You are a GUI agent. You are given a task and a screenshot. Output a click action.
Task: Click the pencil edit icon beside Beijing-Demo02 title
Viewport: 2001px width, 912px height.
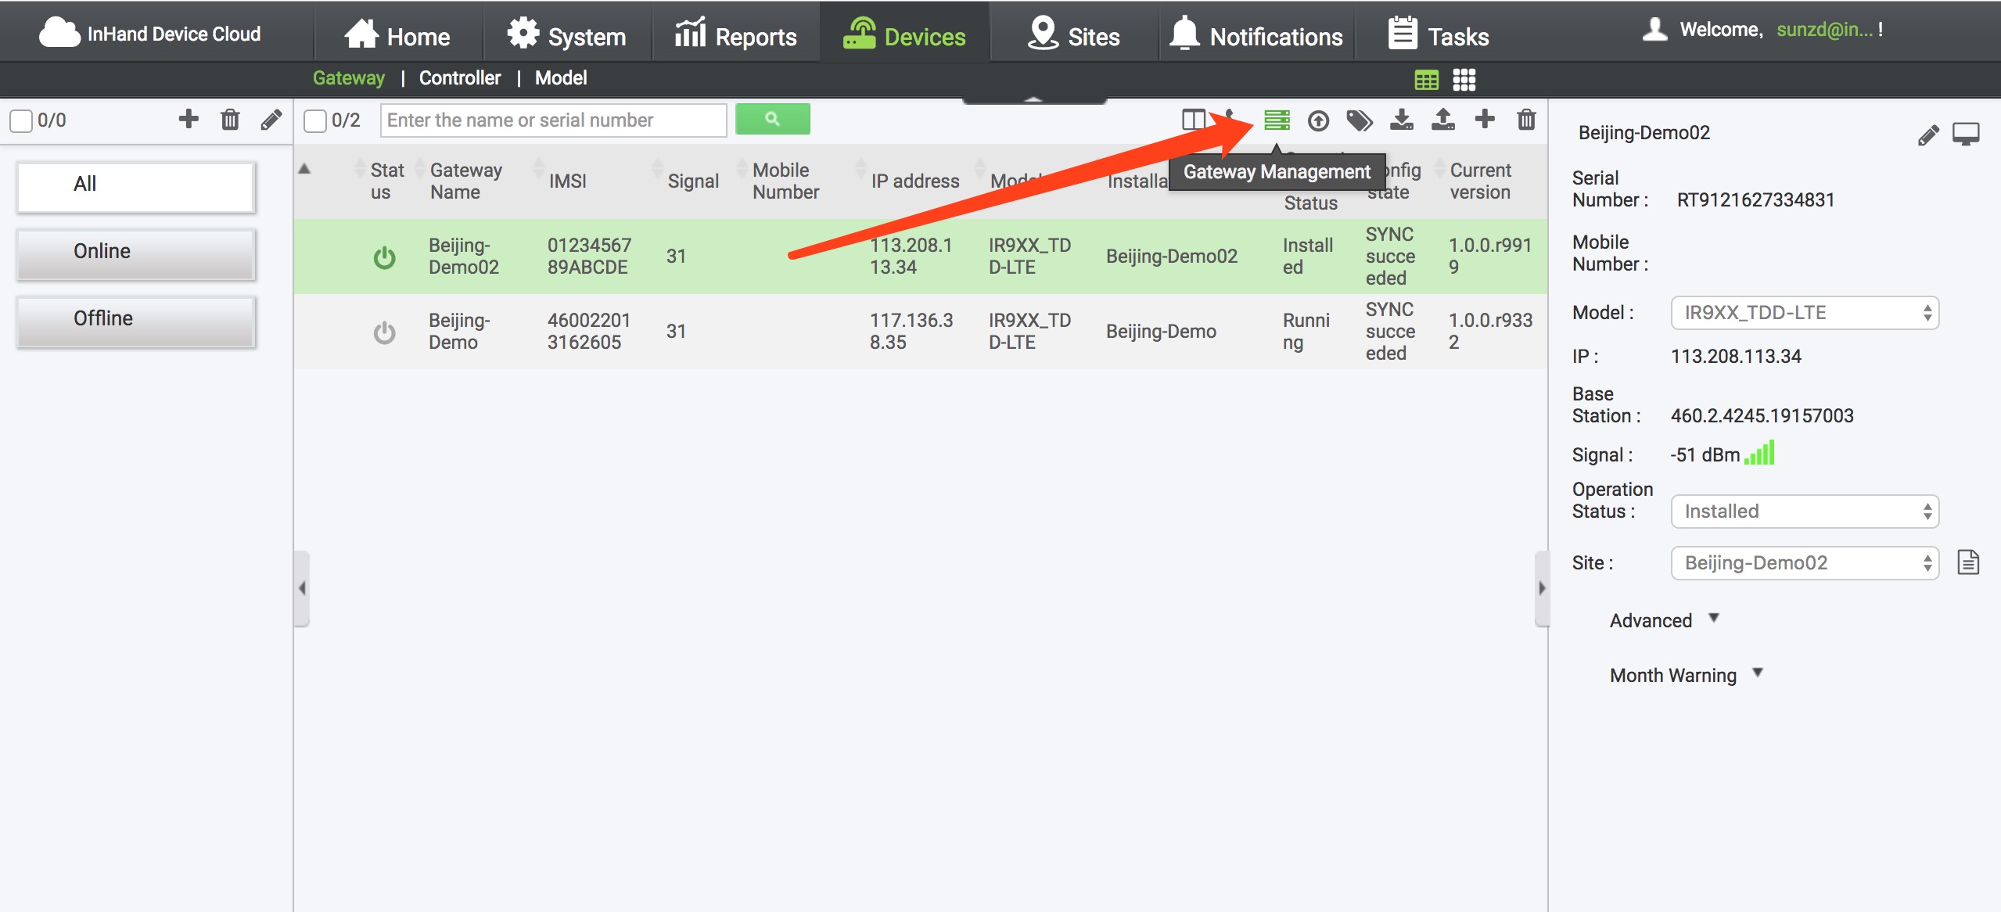pos(1928,135)
